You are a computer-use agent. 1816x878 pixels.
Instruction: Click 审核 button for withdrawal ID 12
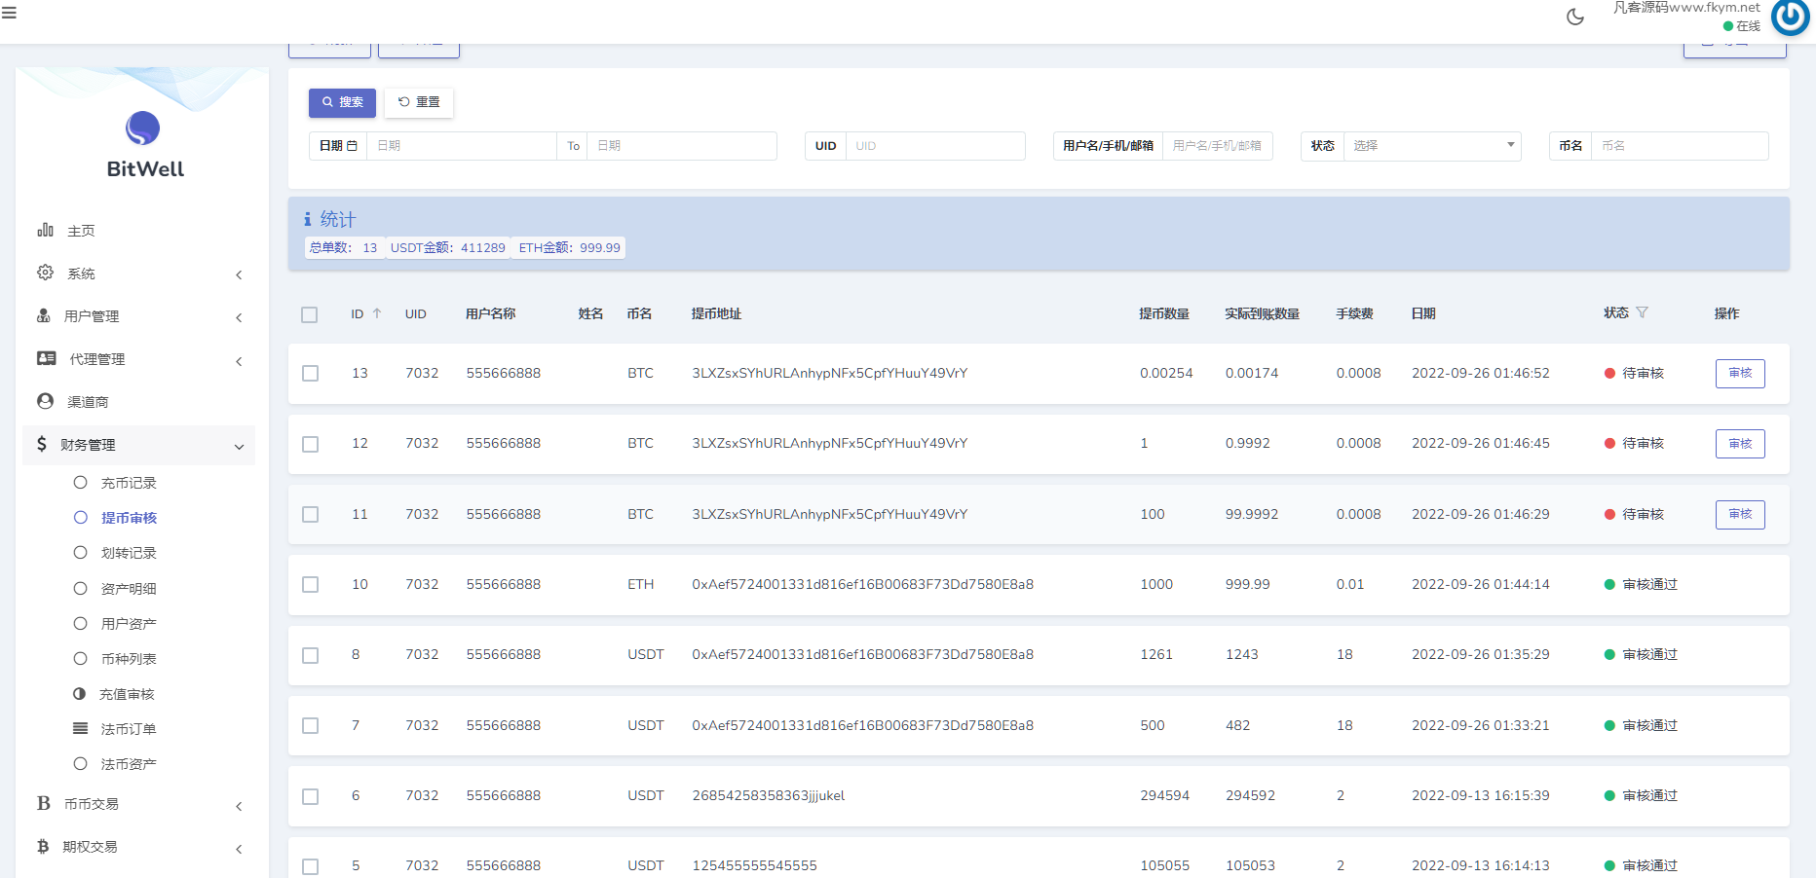(1739, 444)
